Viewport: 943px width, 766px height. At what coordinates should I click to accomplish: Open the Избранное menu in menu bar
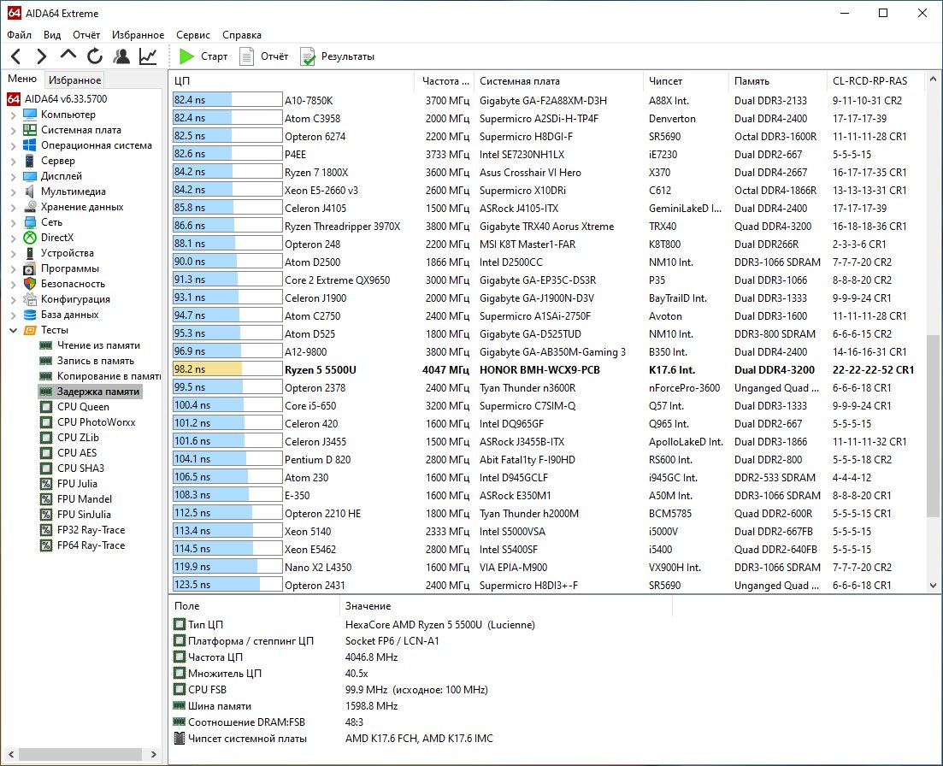pos(138,35)
